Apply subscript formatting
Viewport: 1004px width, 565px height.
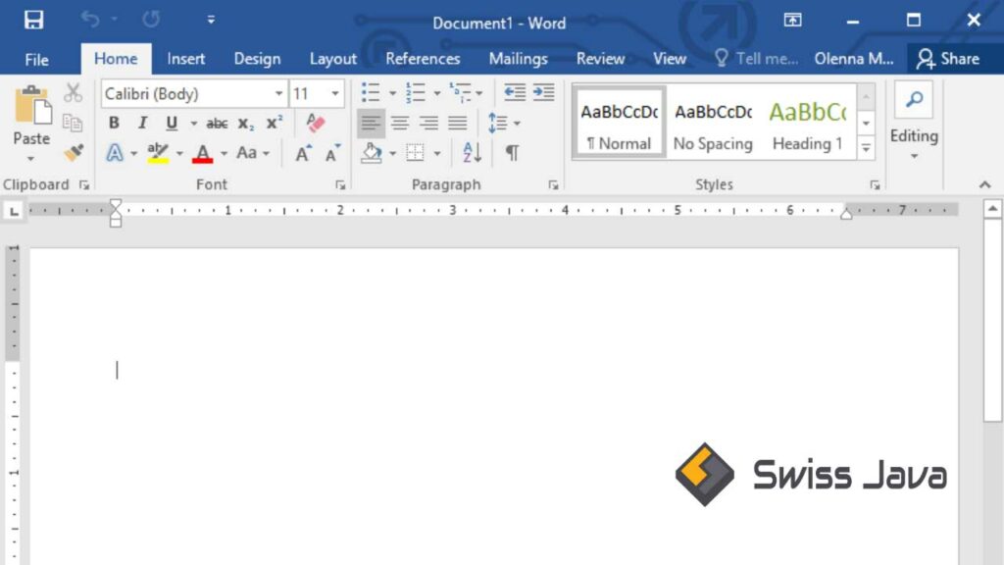244,124
